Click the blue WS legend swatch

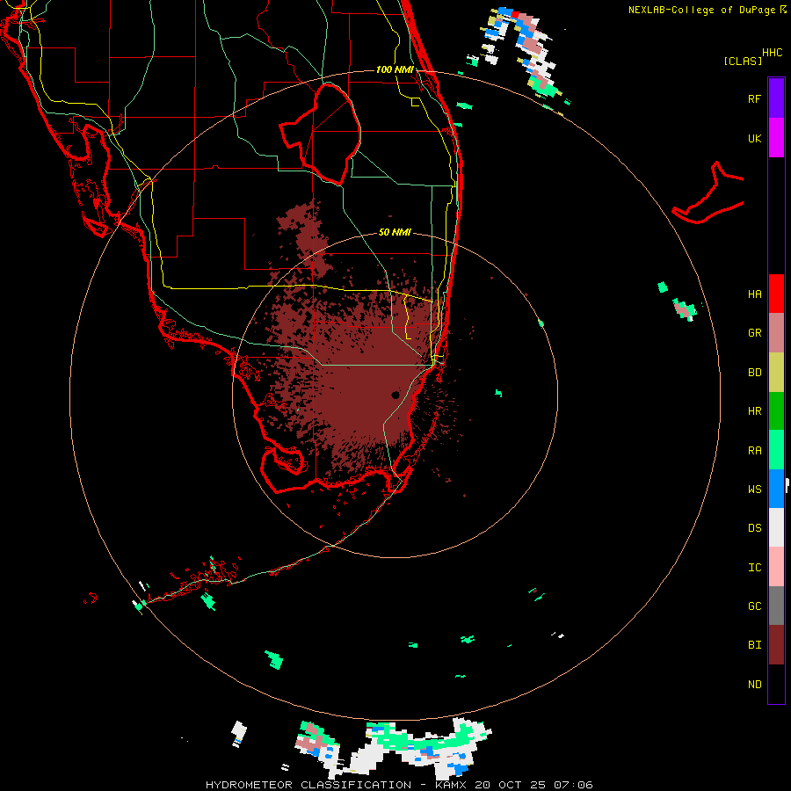coord(776,489)
